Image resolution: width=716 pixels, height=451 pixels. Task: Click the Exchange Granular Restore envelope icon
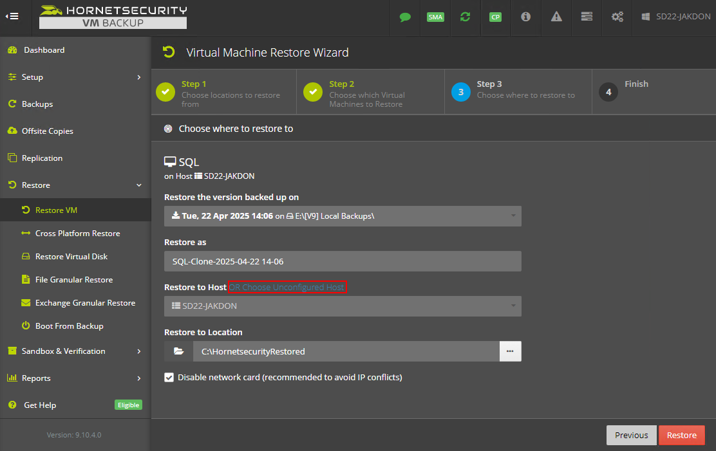pyautogui.click(x=26, y=302)
